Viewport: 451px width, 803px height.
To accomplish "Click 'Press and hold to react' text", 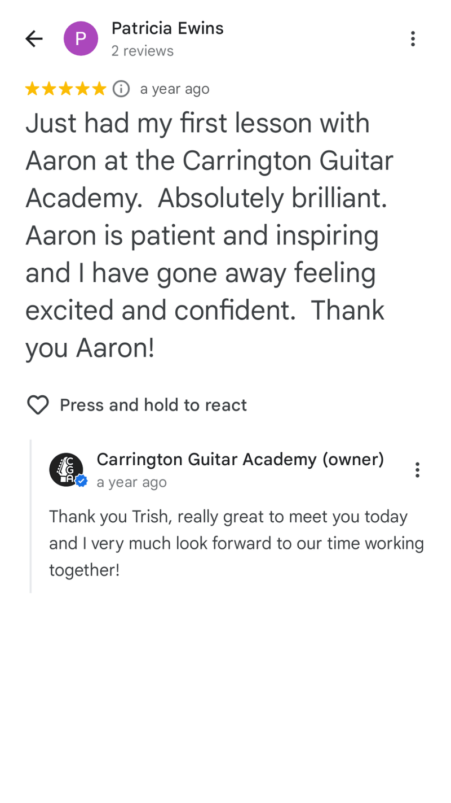I will click(152, 405).
